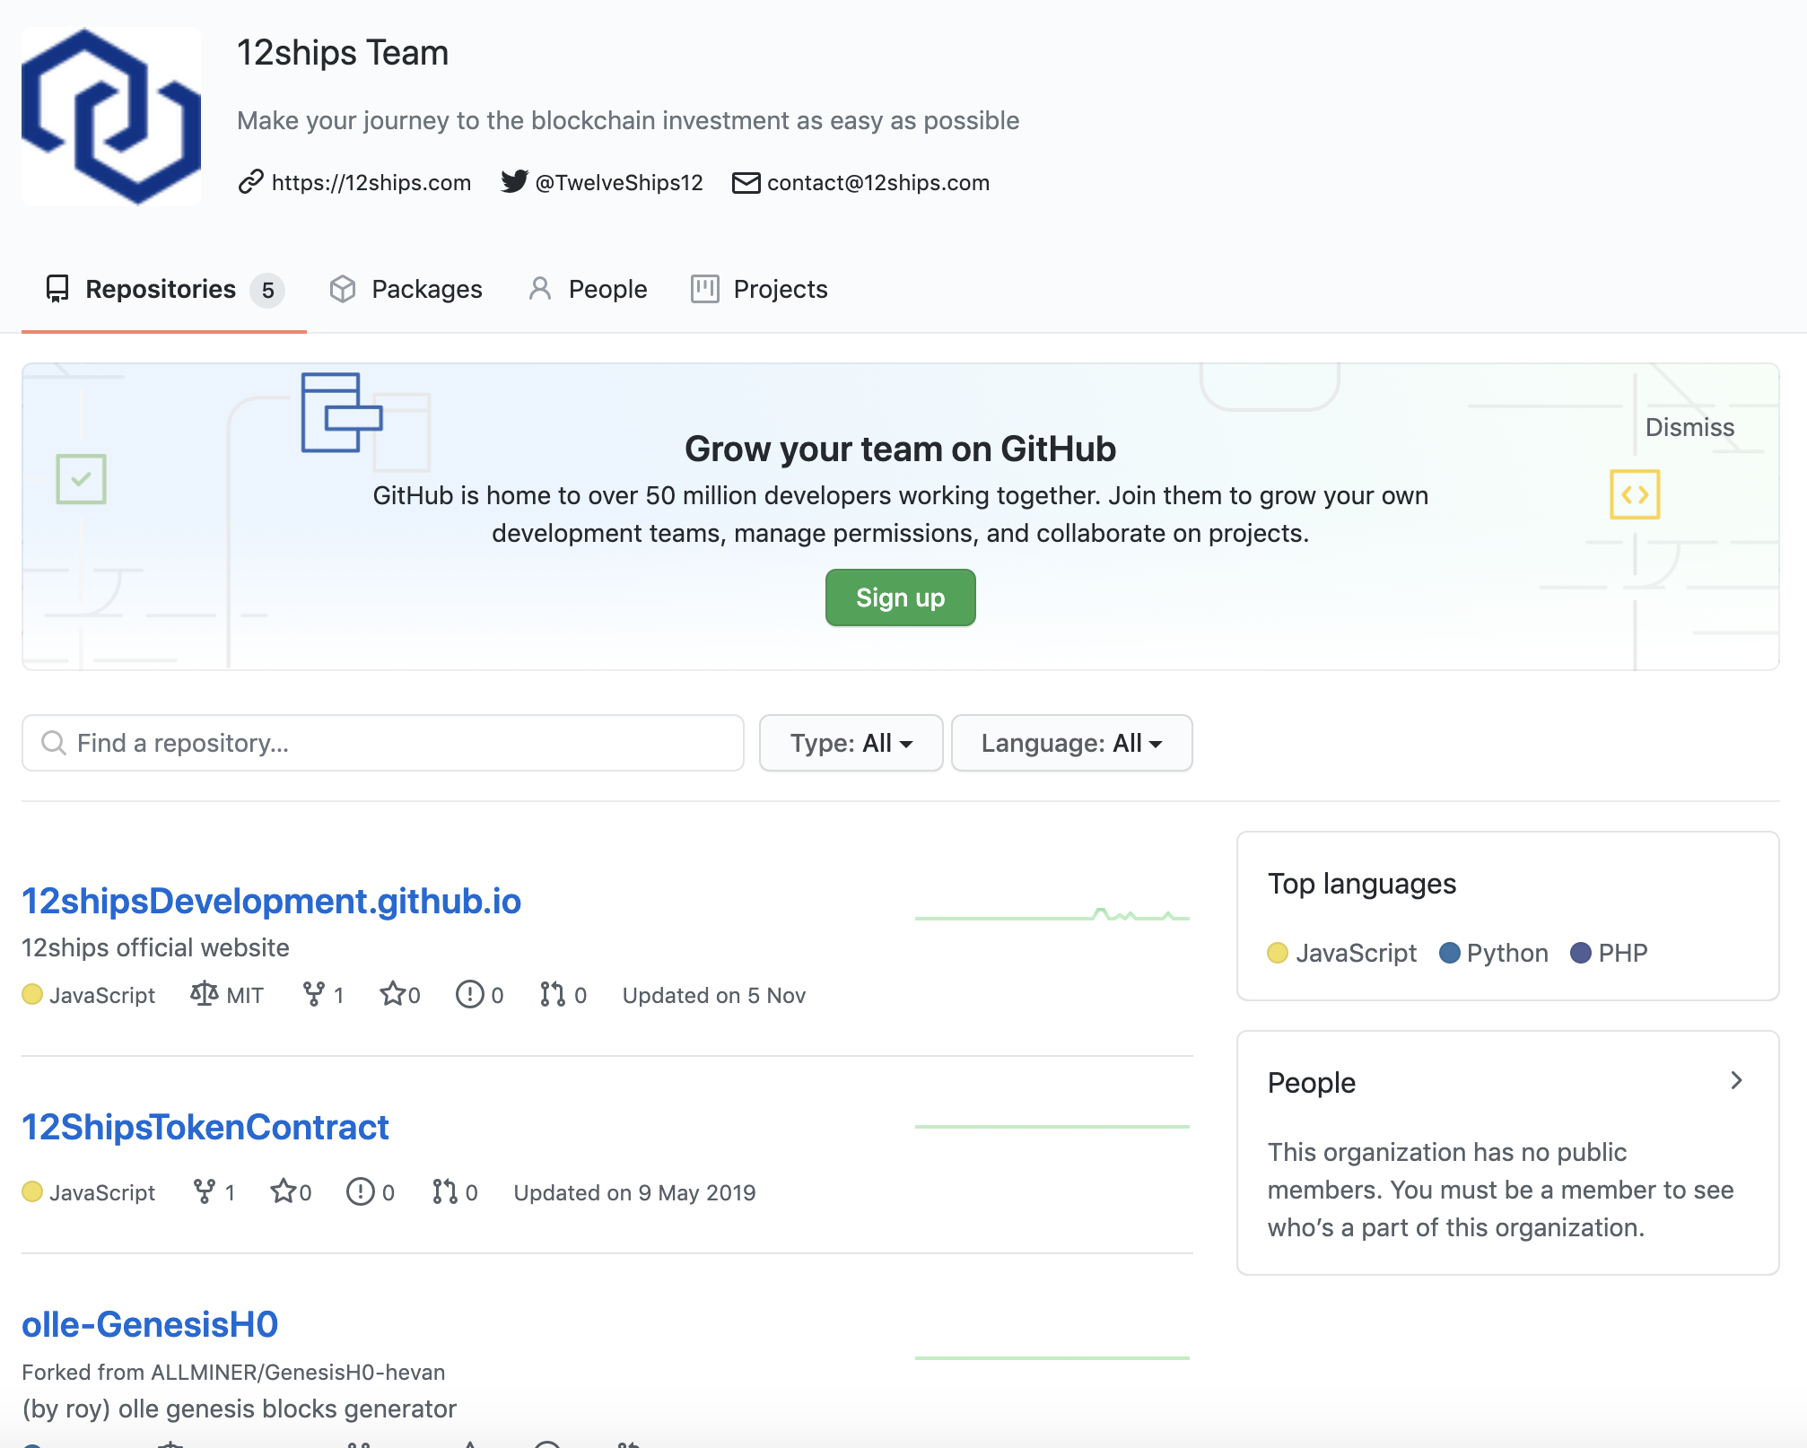The width and height of the screenshot is (1807, 1448).
Task: Click the star icon on 12shipsDevelopment.github.io
Action: click(x=392, y=994)
